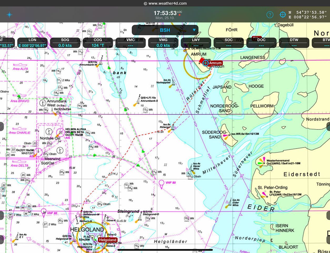Tap the Nordsee Ost wind turbine symbol
The width and height of the screenshot is (330, 253).
[x=48, y=132]
